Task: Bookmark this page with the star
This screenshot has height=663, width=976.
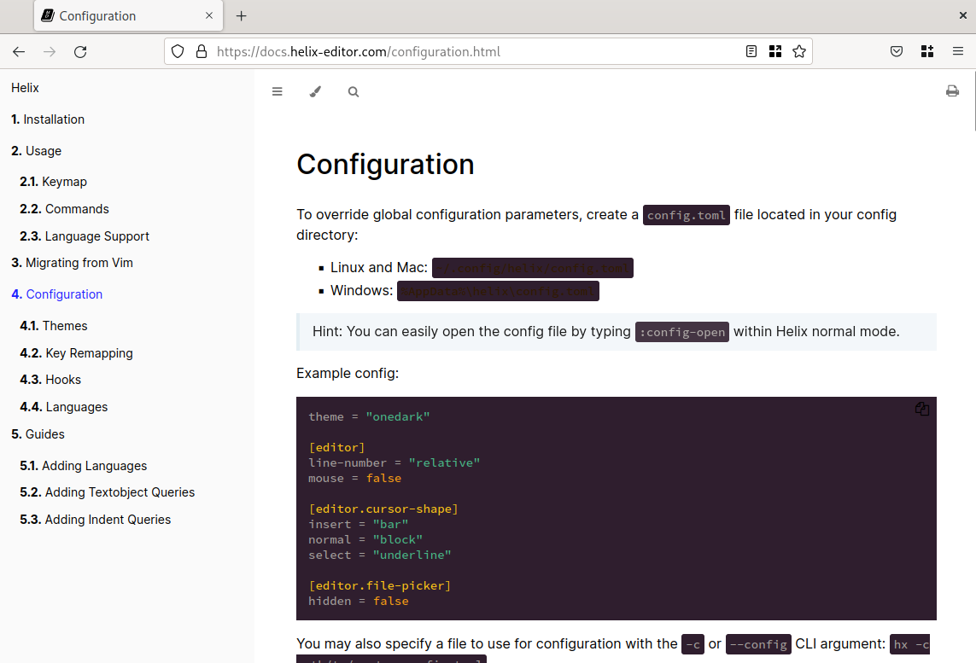Action: (799, 51)
